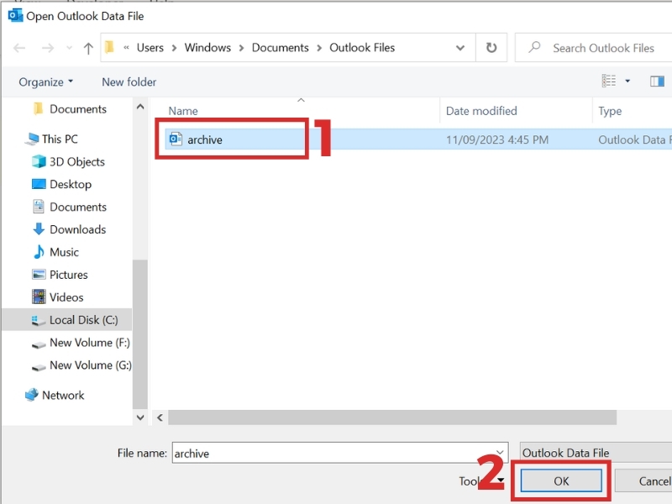Select New Volume (G:) drive

click(x=81, y=365)
